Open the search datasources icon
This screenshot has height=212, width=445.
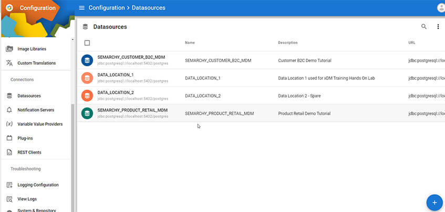[424, 27]
